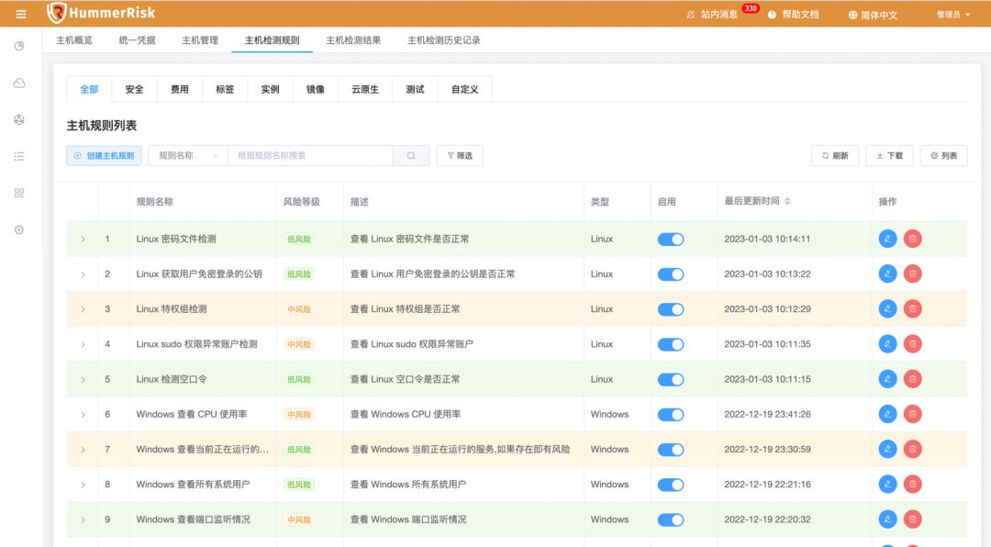Click the 下载 download button
991x547 pixels.
click(889, 155)
